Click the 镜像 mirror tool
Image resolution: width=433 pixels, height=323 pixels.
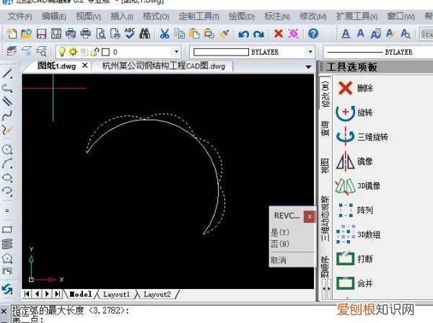[x=354, y=161]
